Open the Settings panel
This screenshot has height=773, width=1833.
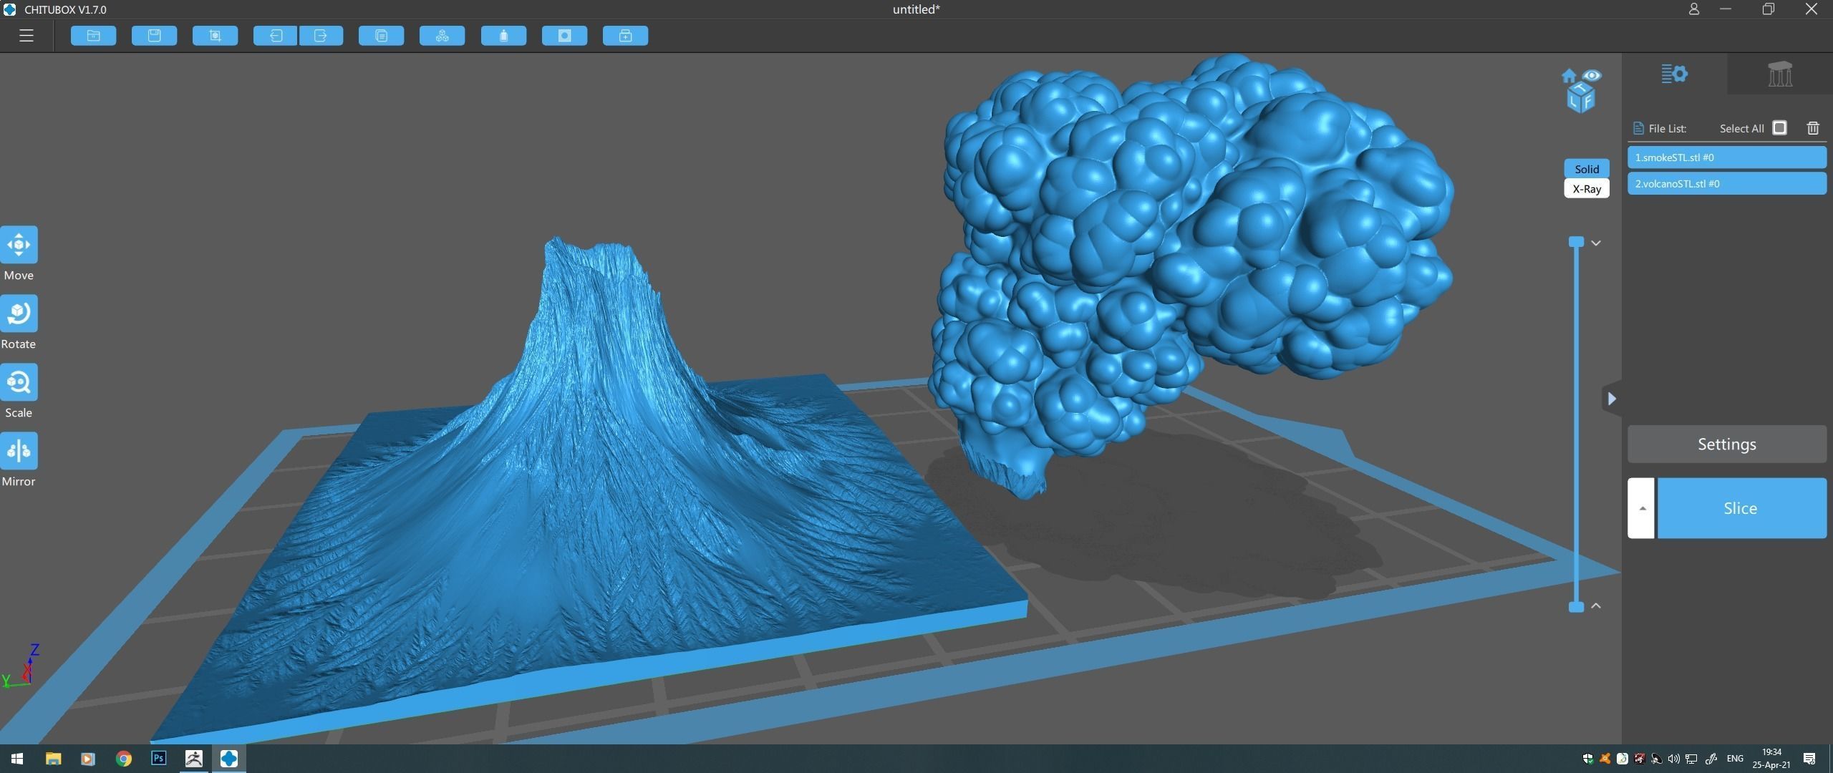click(1726, 443)
